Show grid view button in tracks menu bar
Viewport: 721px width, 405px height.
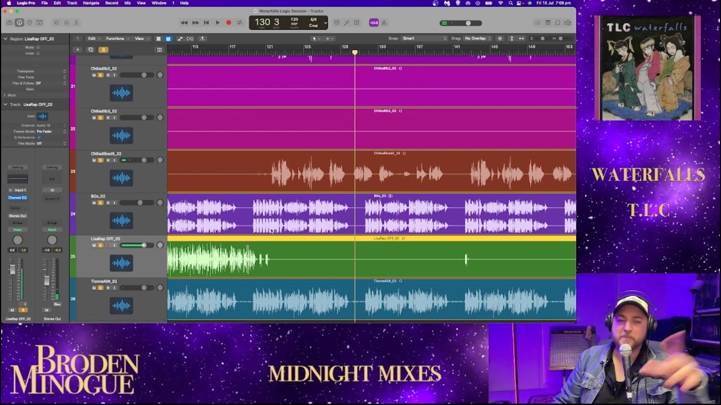click(158, 38)
